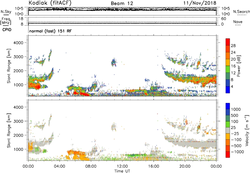Screen dimensions: 250x173
Task: Pick the light green 25–100 velocity colorbar segment
Action: click(228, 125)
